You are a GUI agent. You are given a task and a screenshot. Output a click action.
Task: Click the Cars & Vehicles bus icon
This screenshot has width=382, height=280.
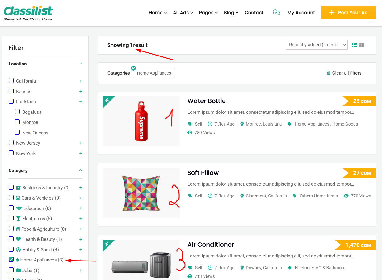pos(18,198)
